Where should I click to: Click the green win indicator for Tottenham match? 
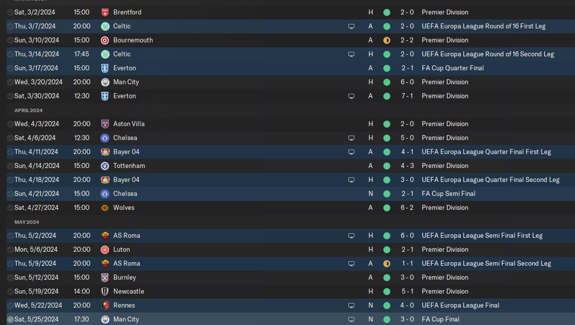[386, 166]
